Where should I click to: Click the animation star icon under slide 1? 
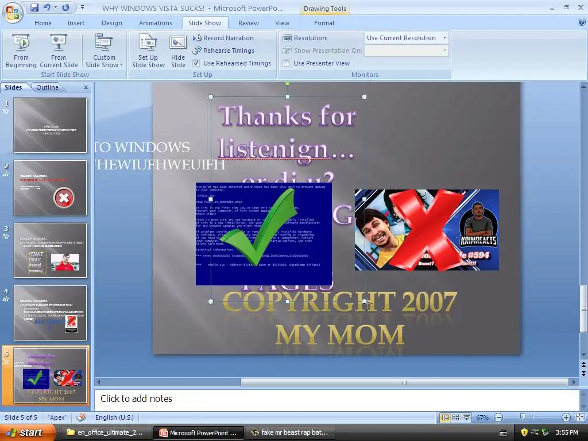(6, 111)
